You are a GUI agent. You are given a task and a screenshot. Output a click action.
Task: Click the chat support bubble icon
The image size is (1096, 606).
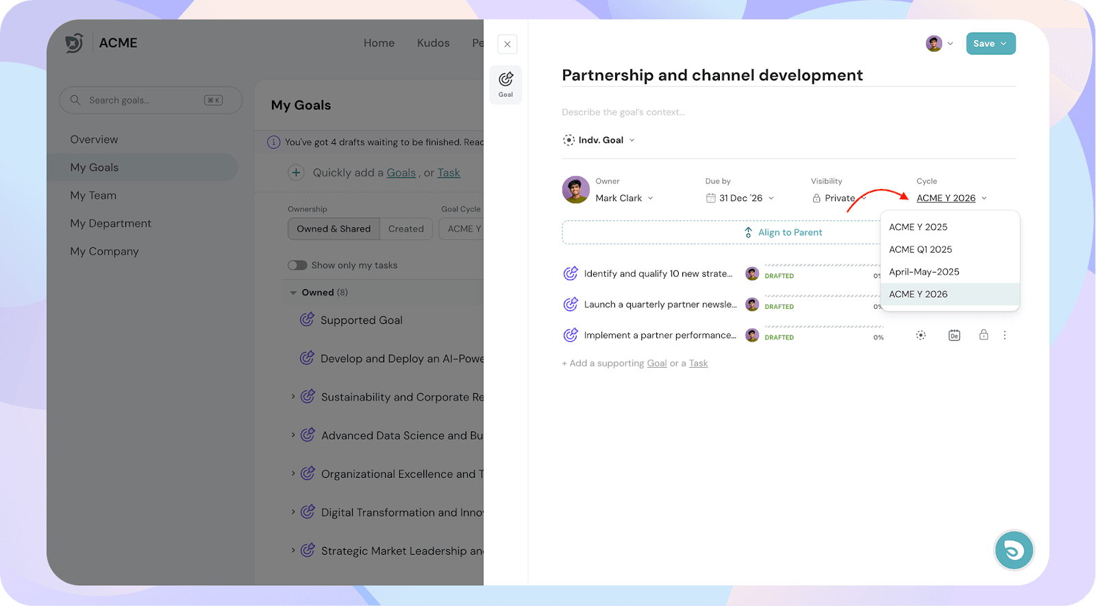(1013, 550)
